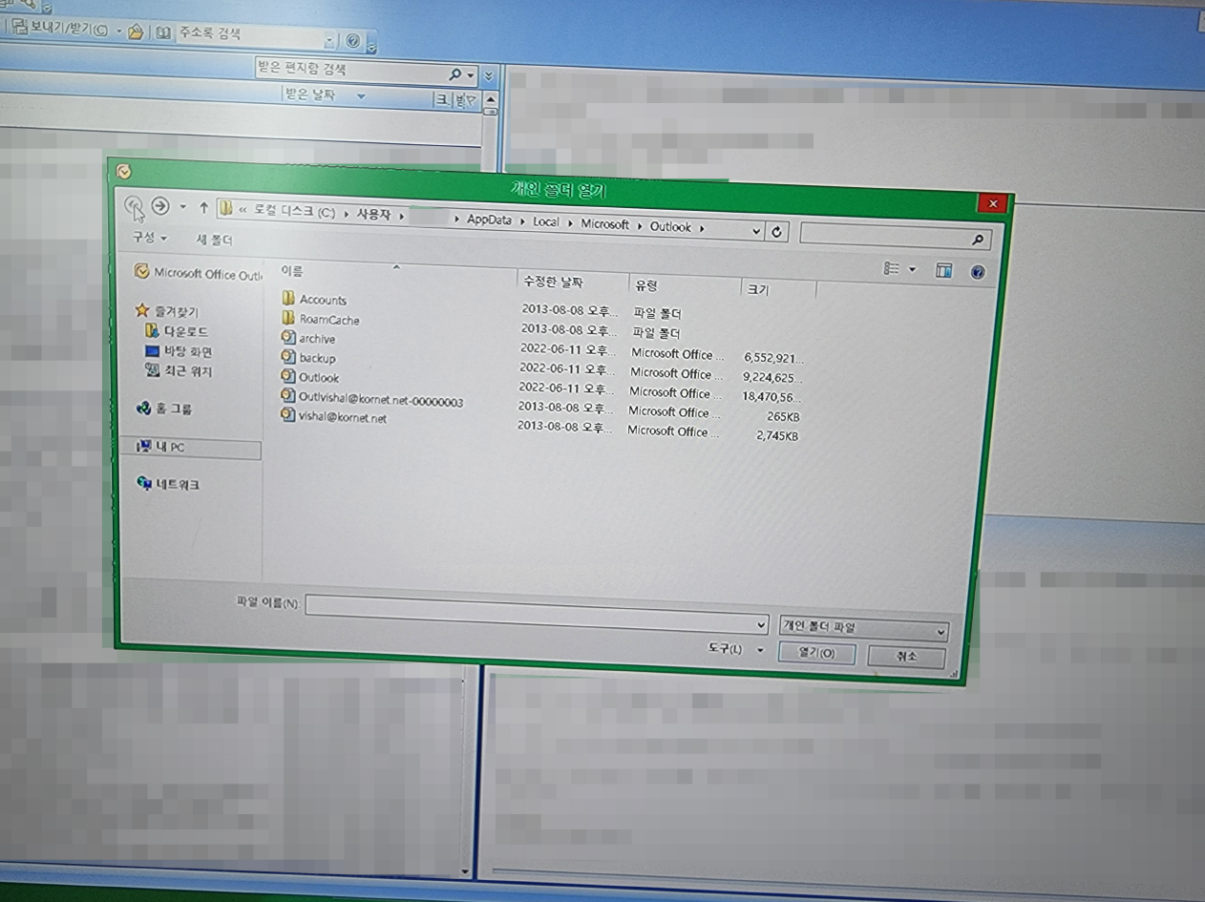The width and height of the screenshot is (1205, 902).
Task: Click the 취소 button
Action: tap(906, 657)
